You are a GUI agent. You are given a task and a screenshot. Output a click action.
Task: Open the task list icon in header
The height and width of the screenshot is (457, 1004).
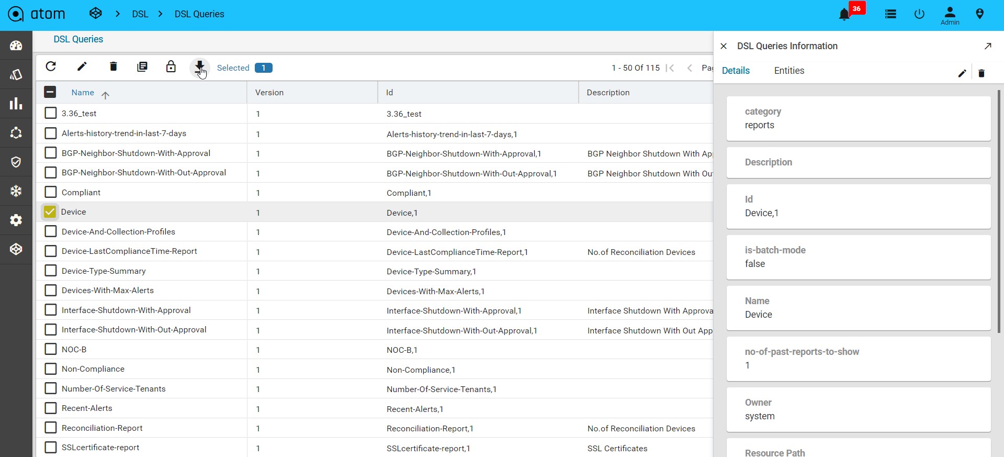890,14
